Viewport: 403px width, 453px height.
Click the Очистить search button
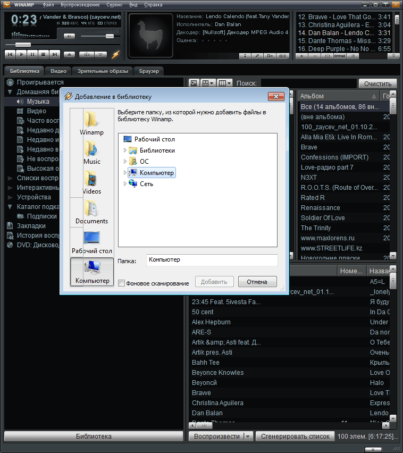click(377, 83)
